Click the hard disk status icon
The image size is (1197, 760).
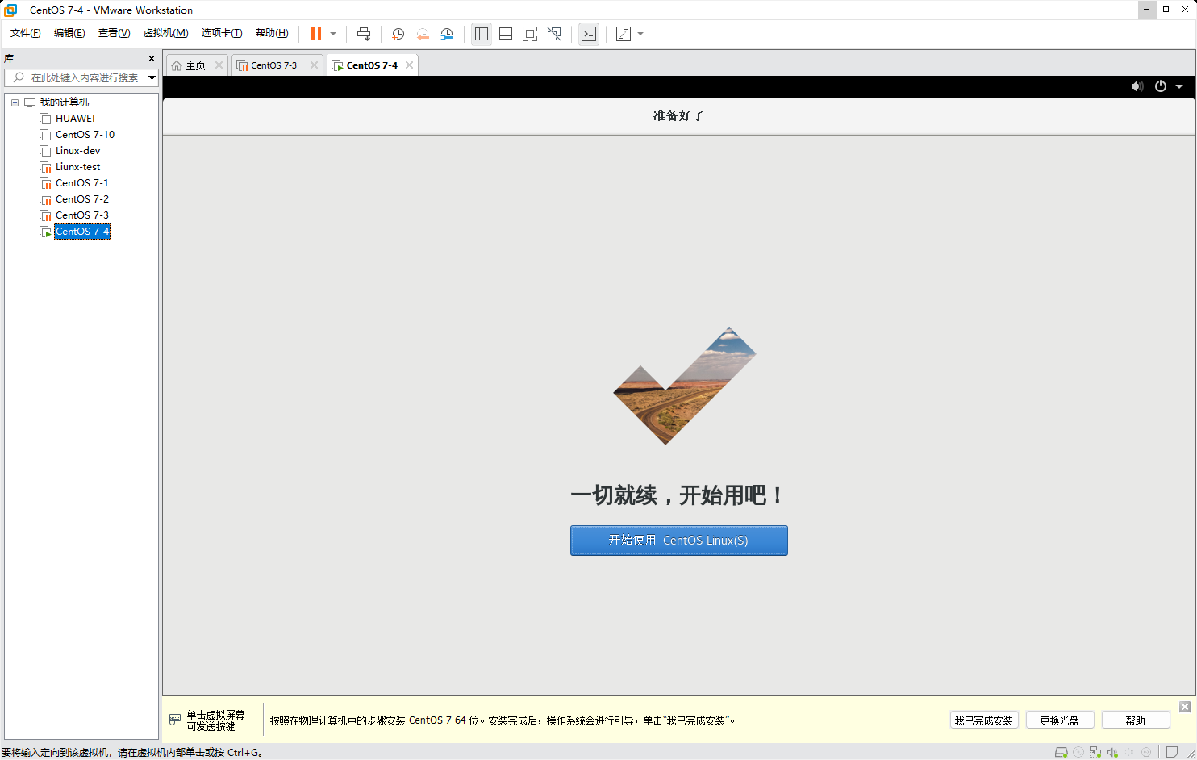[1061, 752]
